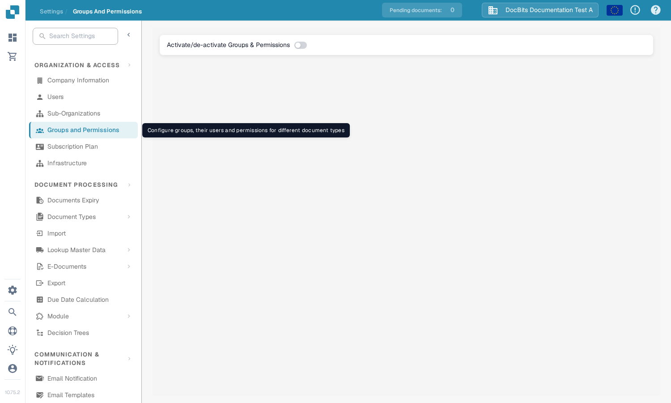Image resolution: width=671 pixels, height=403 pixels.
Task: Expand the Module submenu arrow
Action: pos(129,316)
